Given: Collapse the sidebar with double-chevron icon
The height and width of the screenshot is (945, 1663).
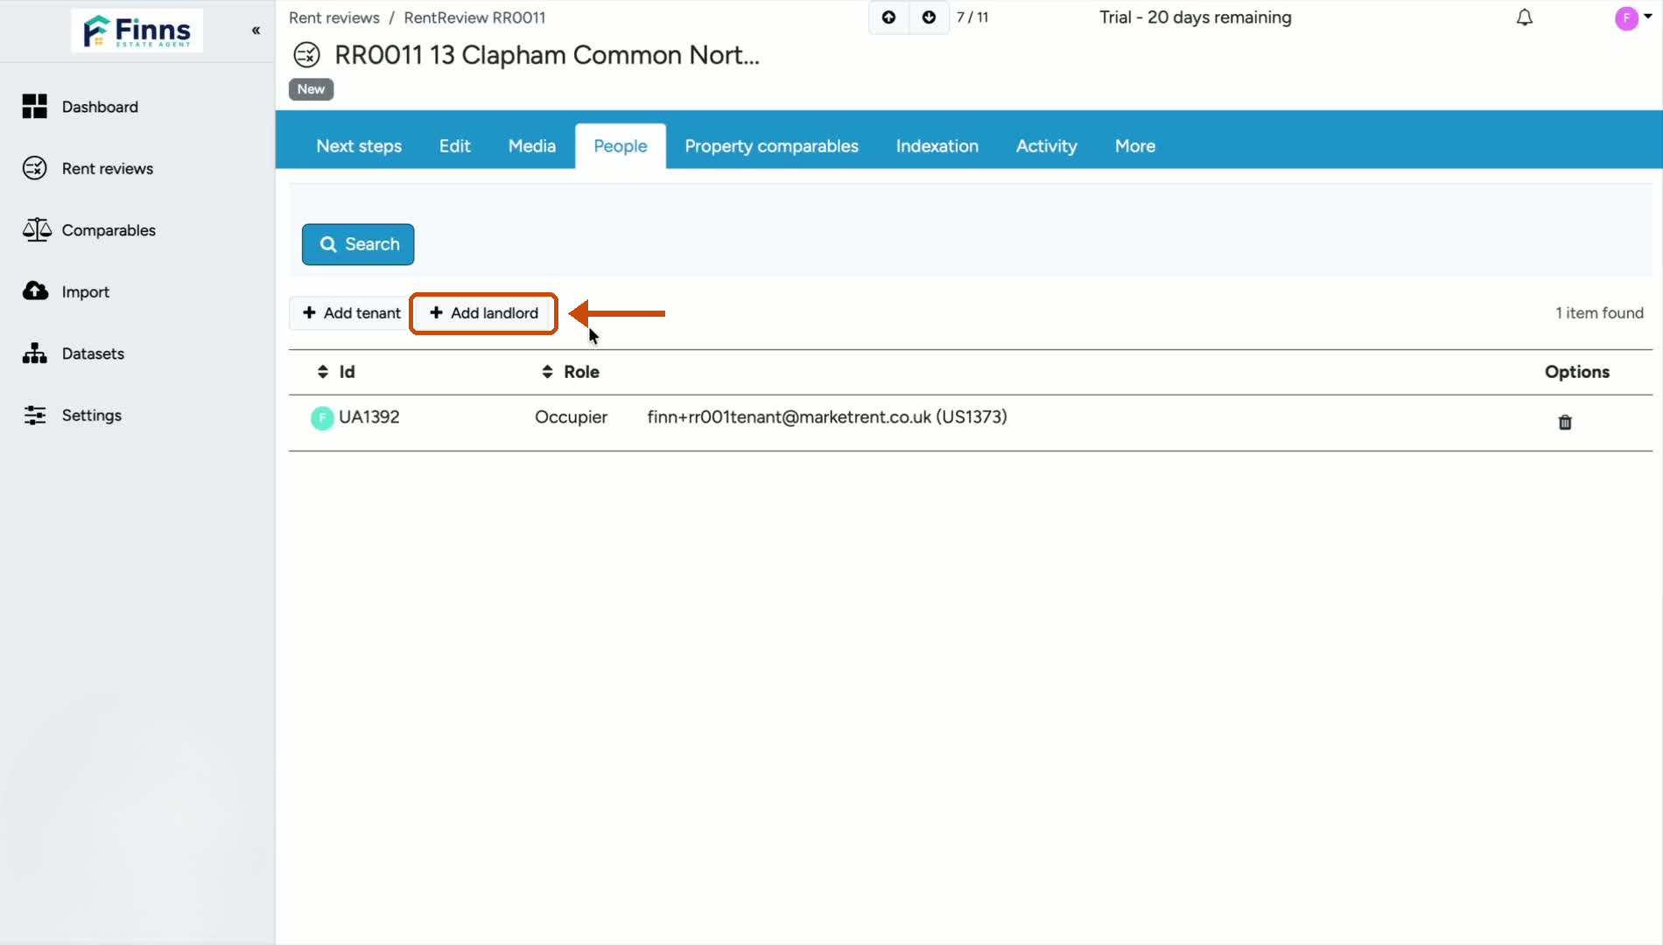Looking at the screenshot, I should (256, 31).
